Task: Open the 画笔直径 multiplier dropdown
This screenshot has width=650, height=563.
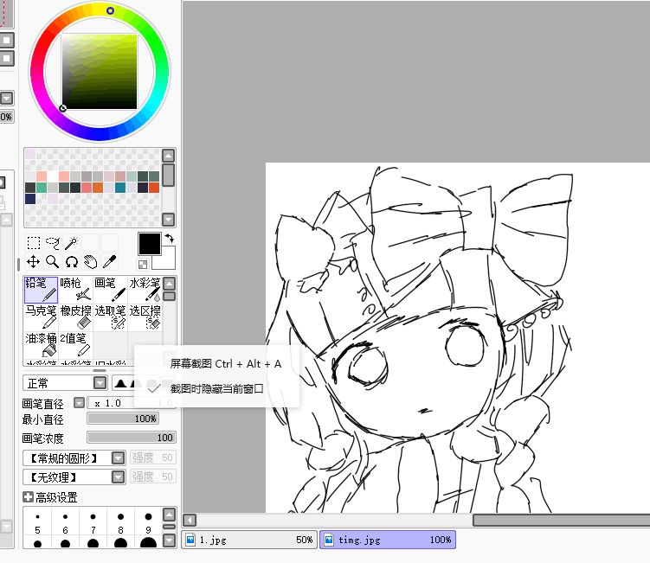Action: click(x=79, y=403)
